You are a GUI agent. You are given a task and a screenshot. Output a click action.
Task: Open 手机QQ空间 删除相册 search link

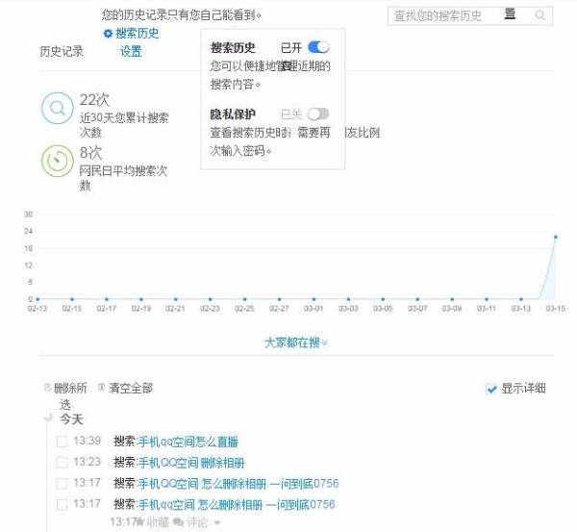191,463
